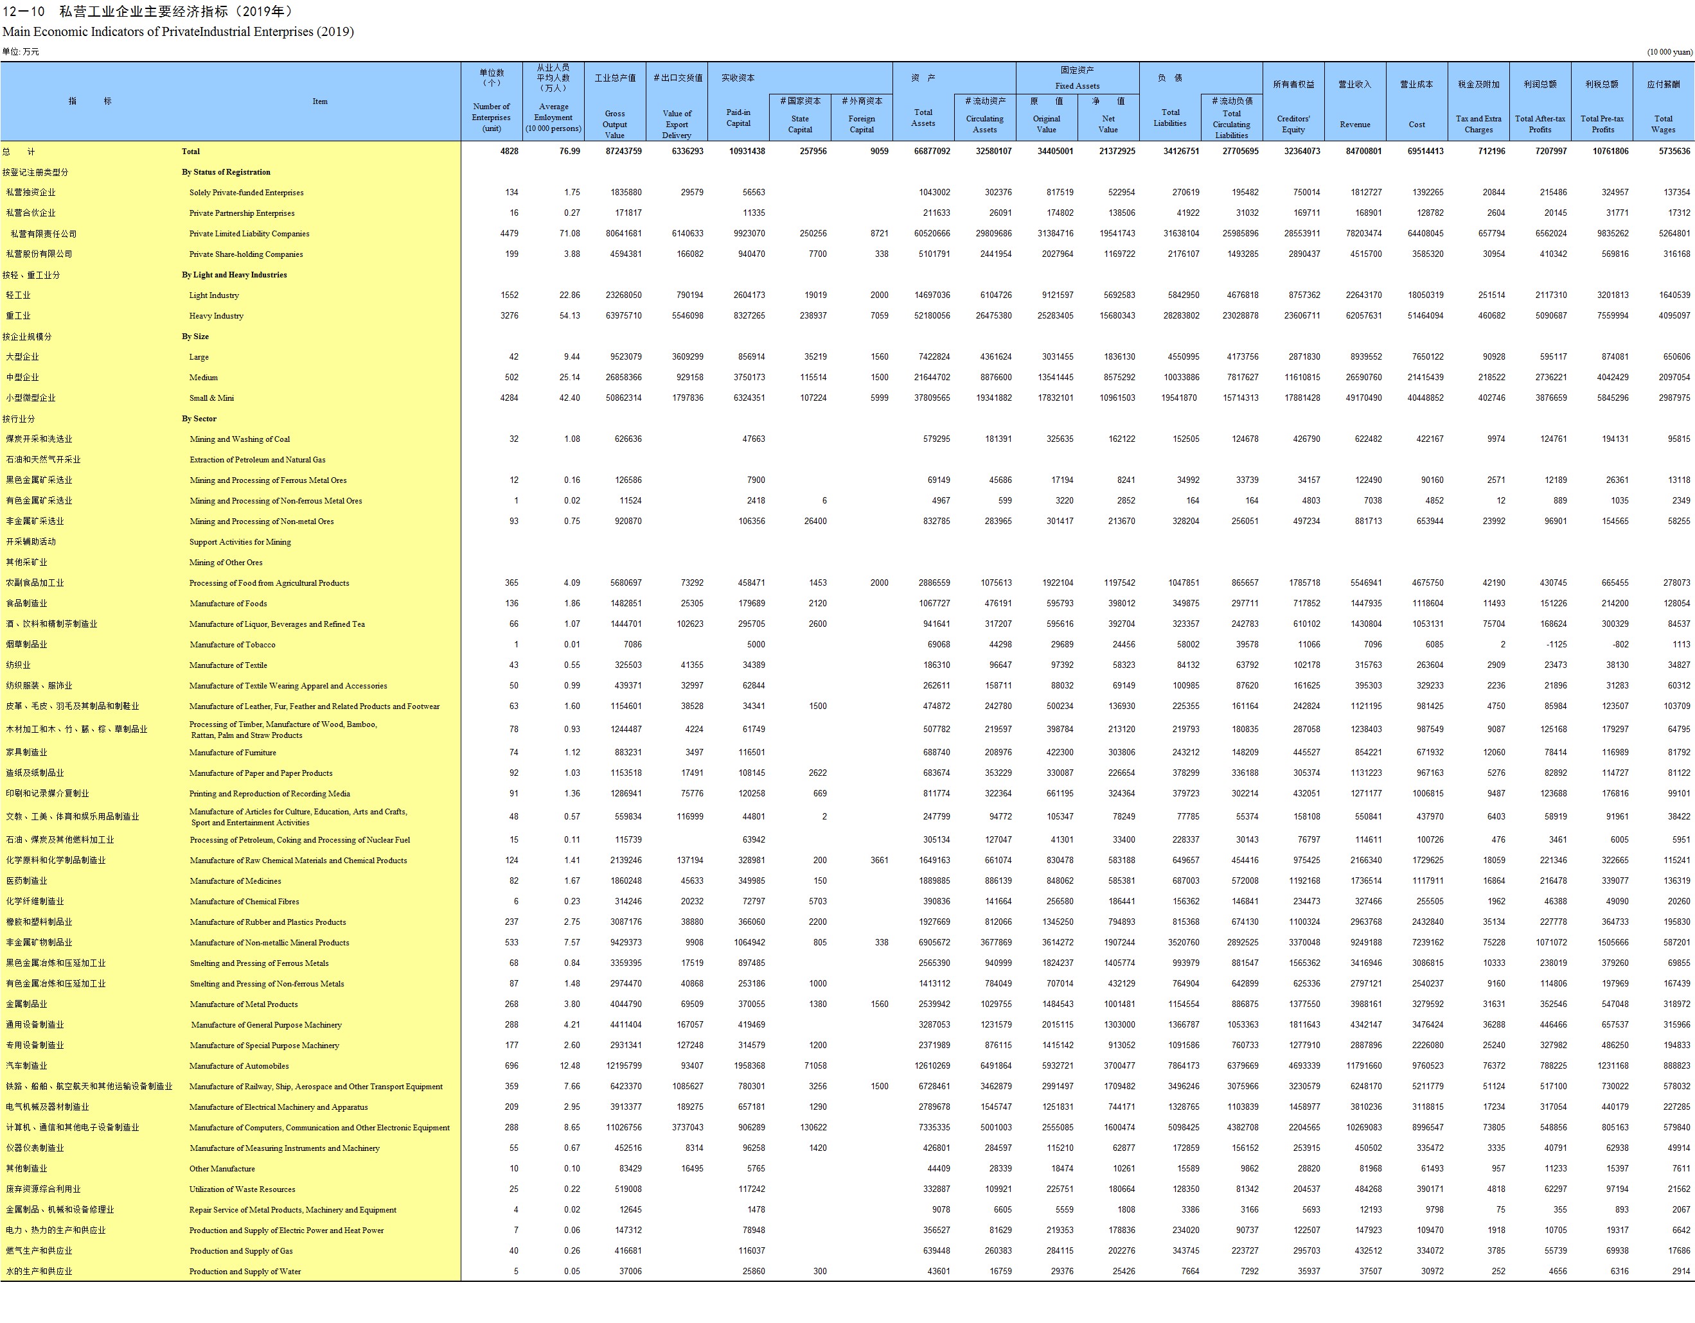Select the 'Manufacture of Medicines' row label
The height and width of the screenshot is (1323, 1695).
pyautogui.click(x=235, y=882)
